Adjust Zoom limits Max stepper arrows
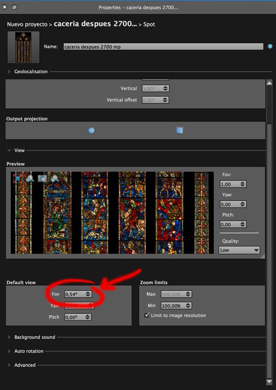 pos(188,294)
